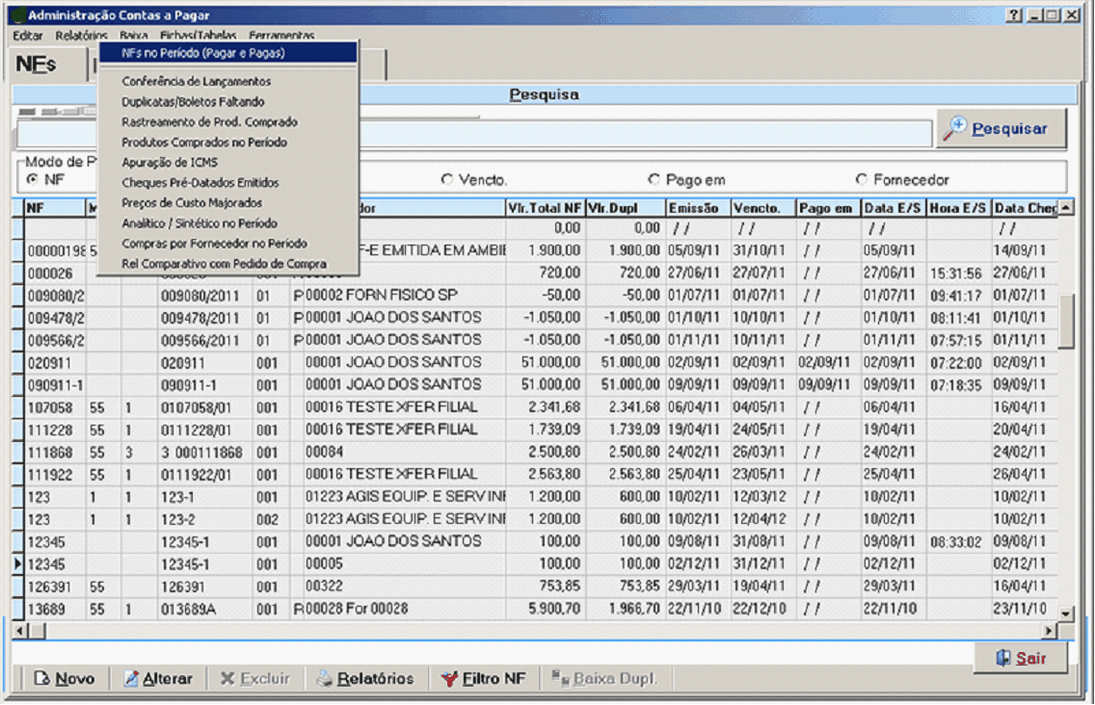
Task: Open NFs no Período (Pagar e Pagas)
Action: pos(203,54)
